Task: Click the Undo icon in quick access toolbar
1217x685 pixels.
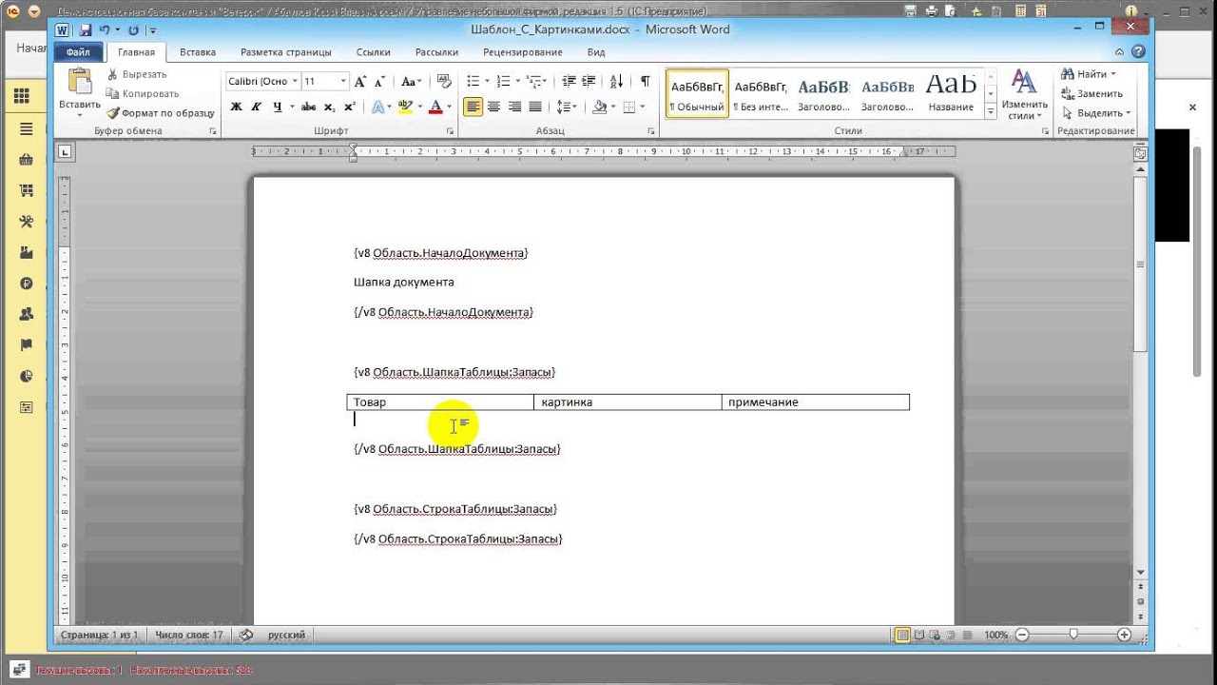Action: point(104,30)
